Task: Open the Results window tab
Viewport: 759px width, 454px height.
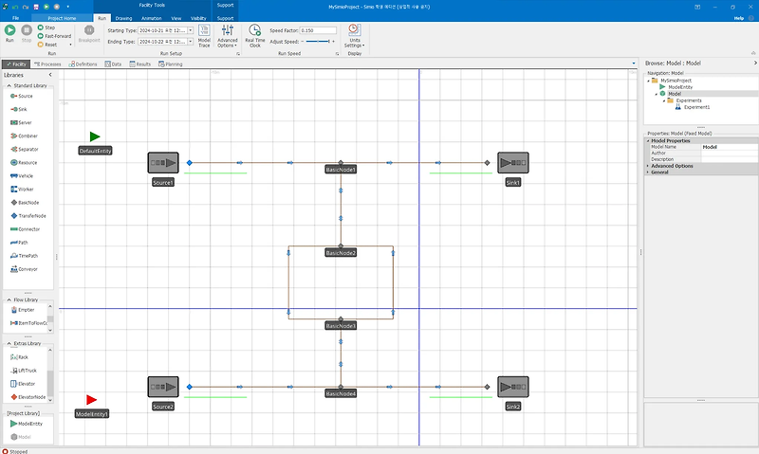Action: tap(139, 64)
